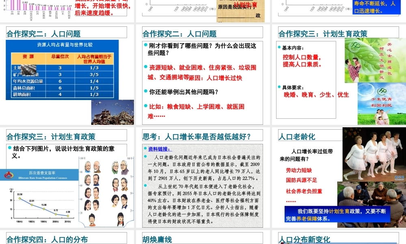Open the slide listing 基本内容 and 具体要求
Screen dimensions: 406x244
point(339,75)
